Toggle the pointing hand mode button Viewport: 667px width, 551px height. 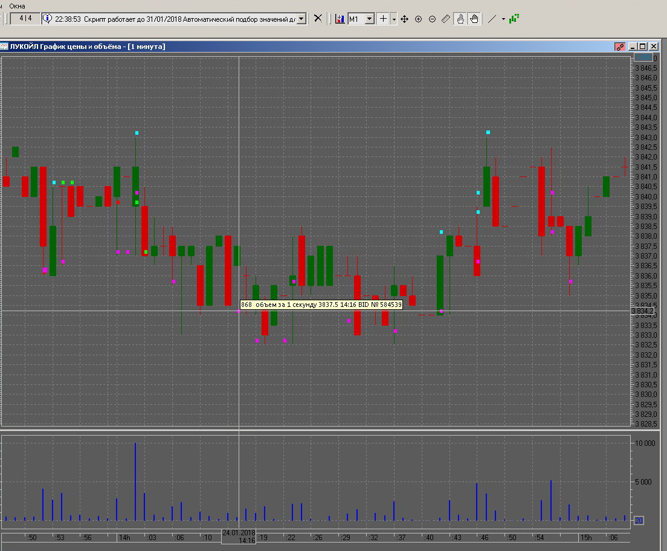[460, 19]
